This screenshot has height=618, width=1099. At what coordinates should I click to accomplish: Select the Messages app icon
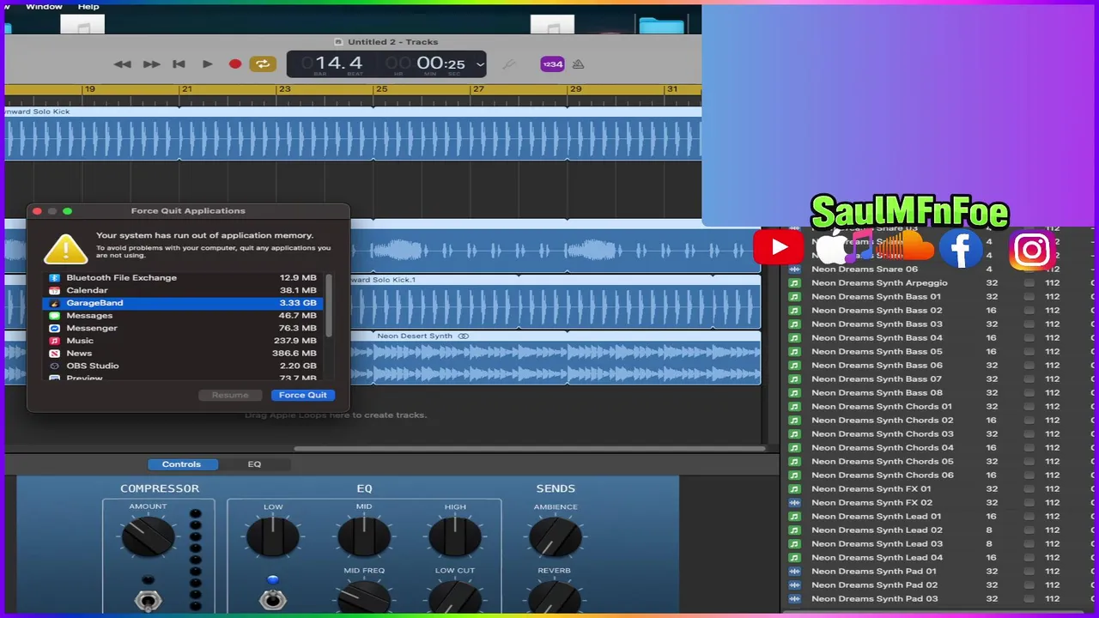point(54,316)
